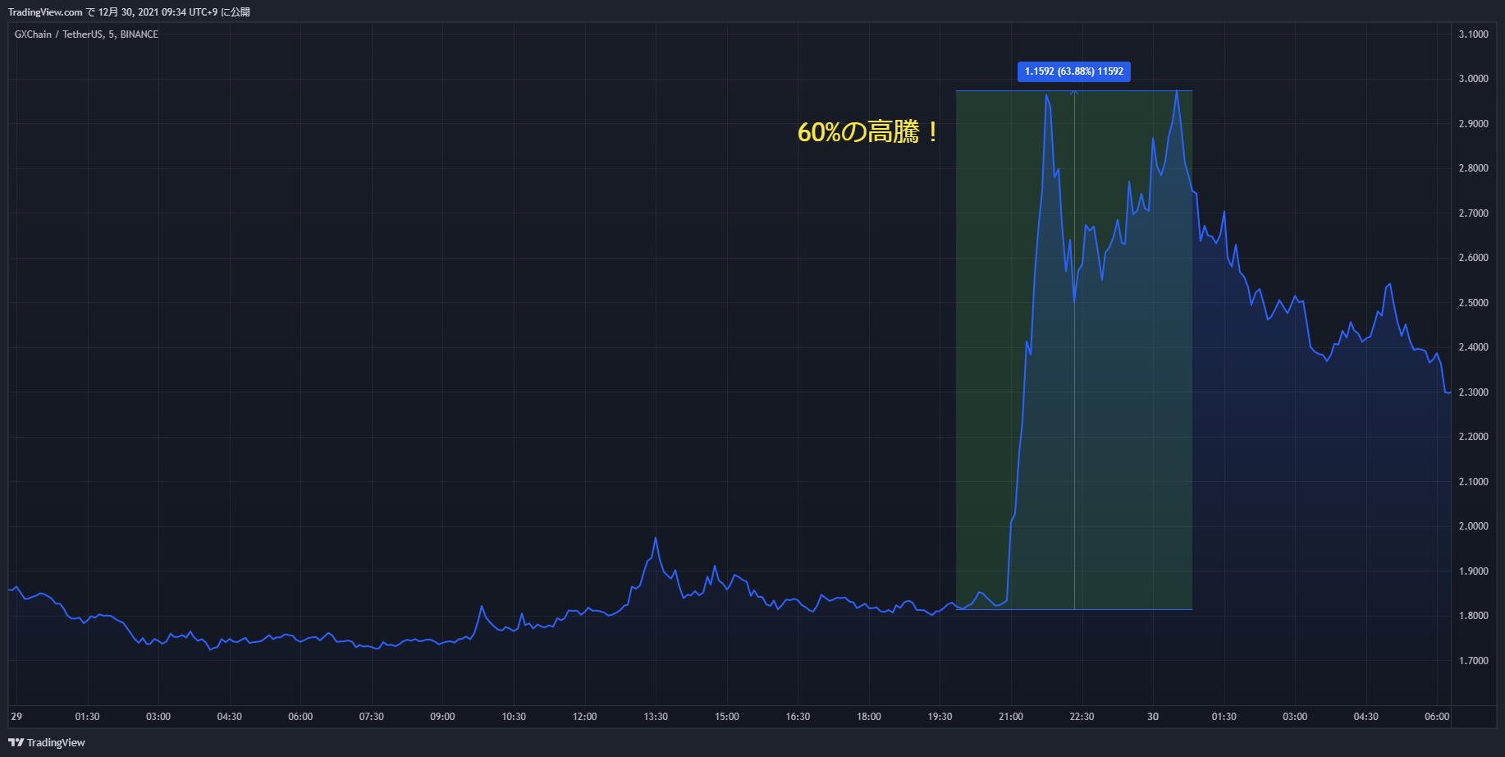
Task: Click the 01:30 time label after 30
Action: tap(1224, 717)
